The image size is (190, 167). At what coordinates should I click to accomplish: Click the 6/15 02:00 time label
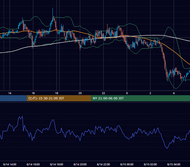coord(150,164)
